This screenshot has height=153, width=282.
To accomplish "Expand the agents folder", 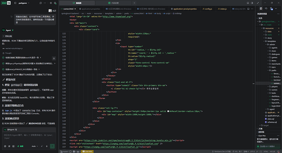I will coord(269,48).
